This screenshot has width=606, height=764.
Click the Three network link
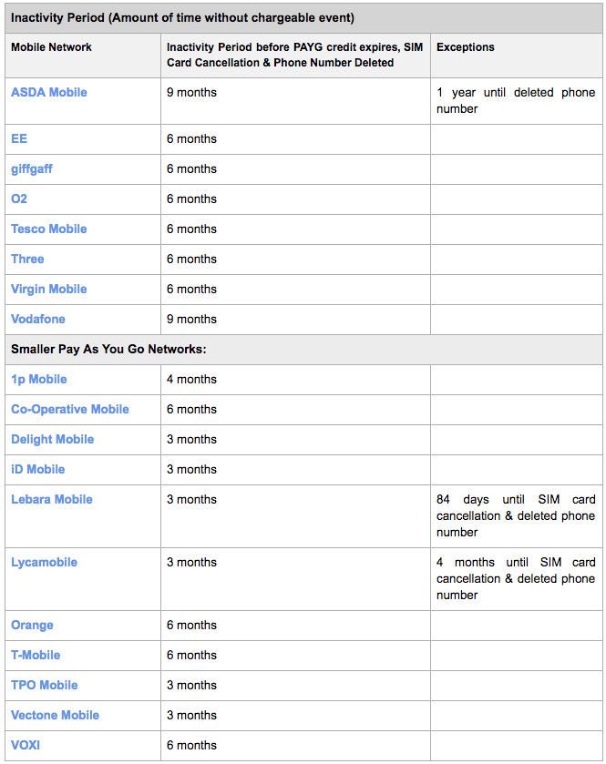[x=27, y=259]
